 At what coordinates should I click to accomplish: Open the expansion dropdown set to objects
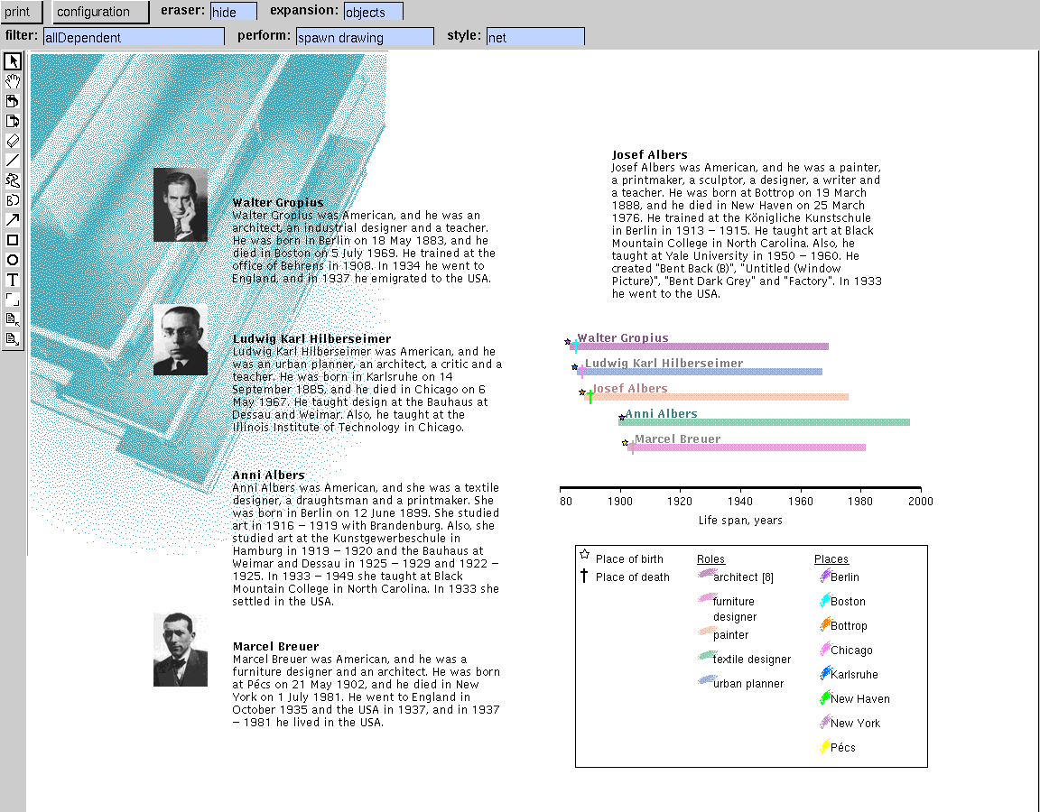374,12
